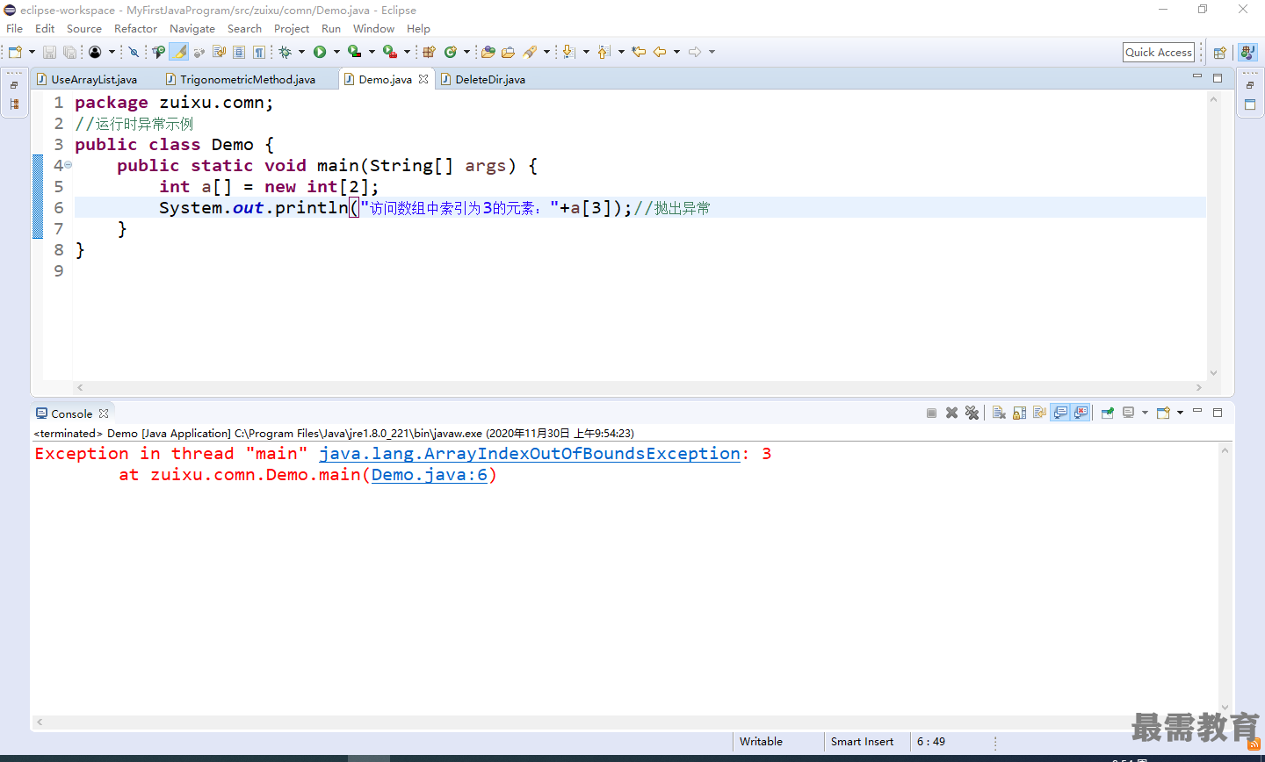
Task: Open the Run configurations dropdown arrow
Action: 336,52
